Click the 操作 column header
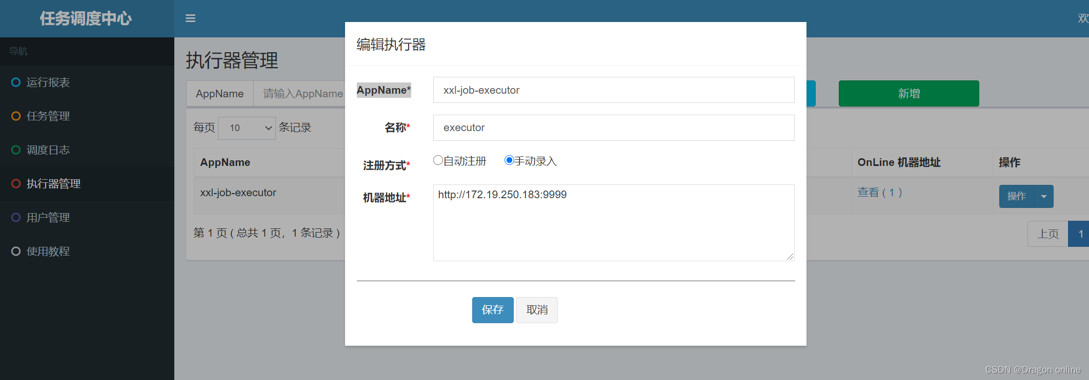This screenshot has width=1089, height=380. coord(1010,162)
